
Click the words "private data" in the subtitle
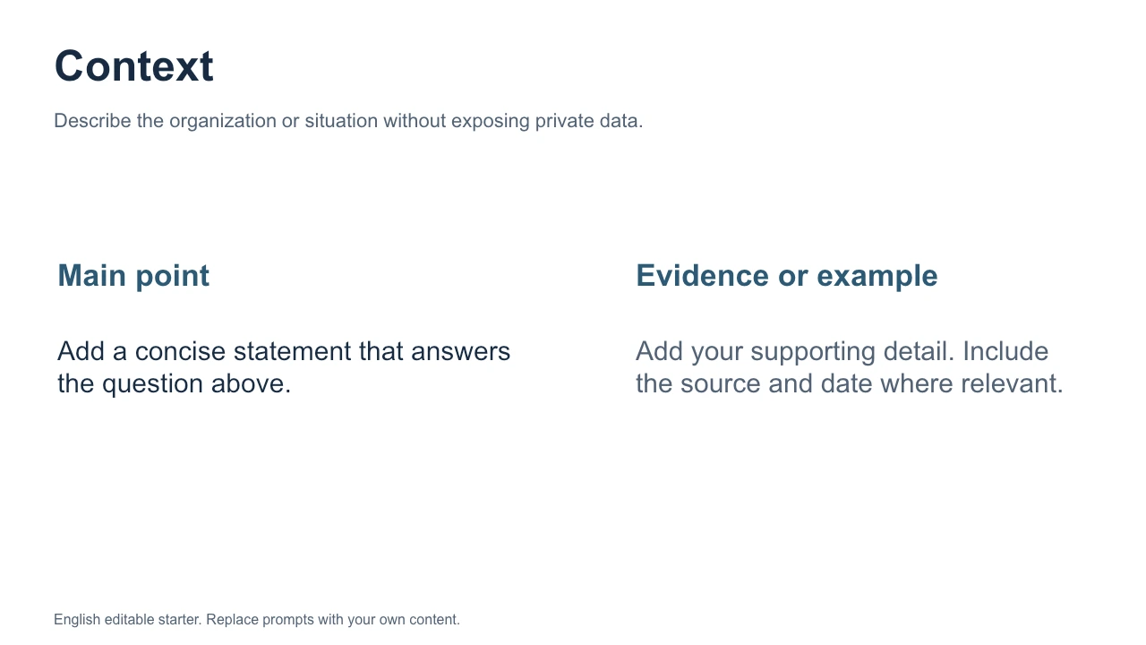(x=589, y=121)
